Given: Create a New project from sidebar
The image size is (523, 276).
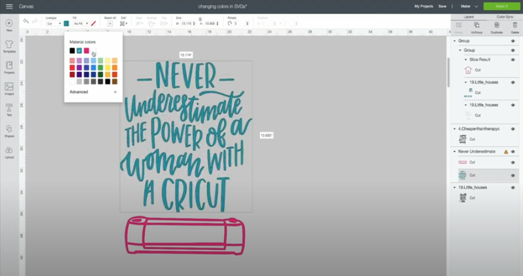Looking at the screenshot, I should point(9,25).
